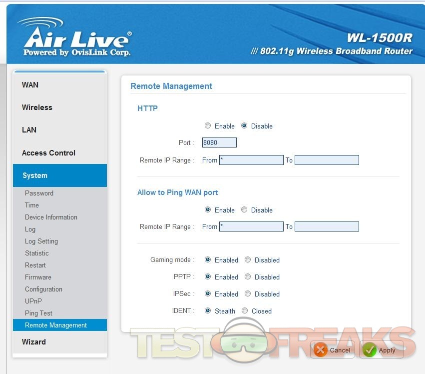Set PPTP to Disabled
Screen dimensions: 425x374
248,277
